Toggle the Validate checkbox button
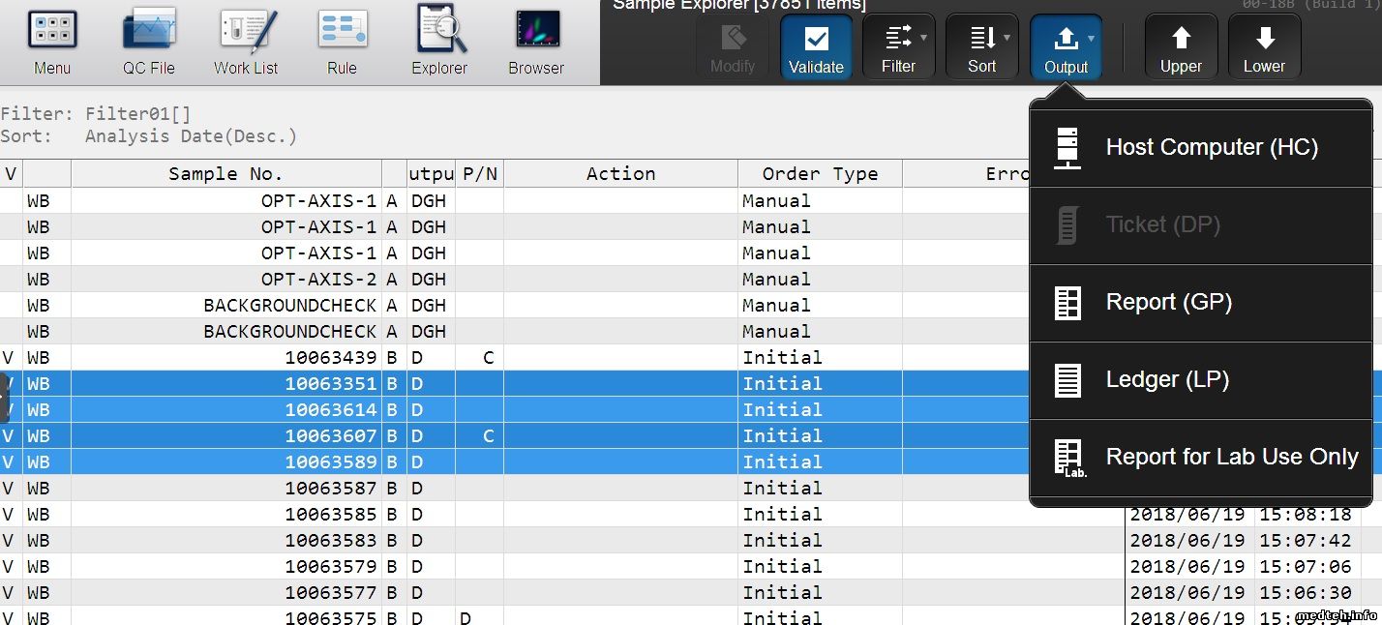This screenshot has height=625, width=1382. [816, 47]
